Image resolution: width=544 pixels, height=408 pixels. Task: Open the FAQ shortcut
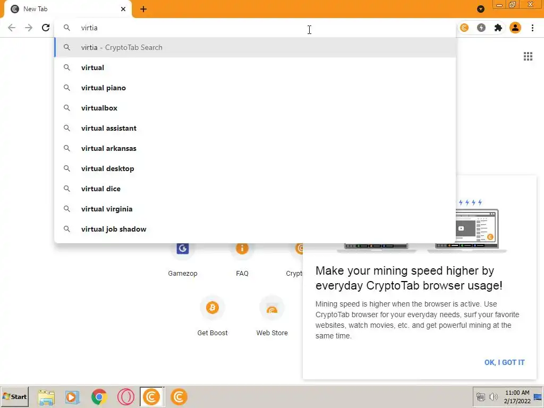click(242, 259)
